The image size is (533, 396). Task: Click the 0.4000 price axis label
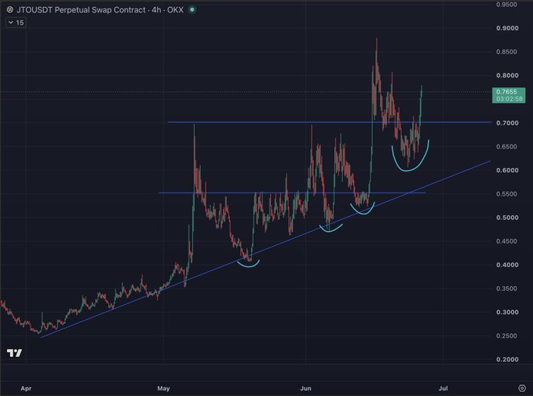[x=507, y=265]
